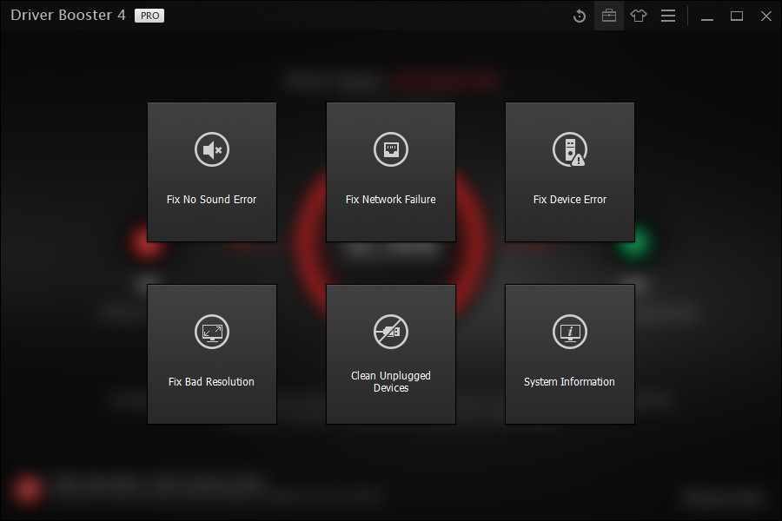
Task: Select the screen resize icon on Fix Bad Resolution
Action: pos(211,331)
